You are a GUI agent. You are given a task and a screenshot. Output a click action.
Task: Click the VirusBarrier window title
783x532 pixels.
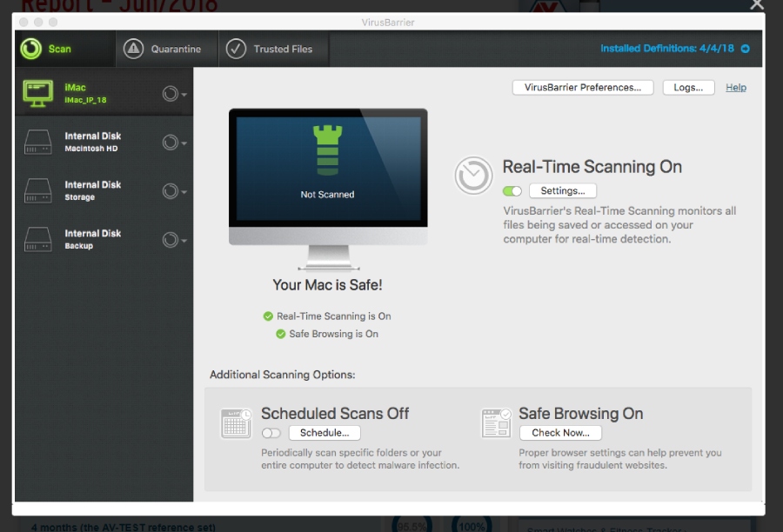point(388,23)
